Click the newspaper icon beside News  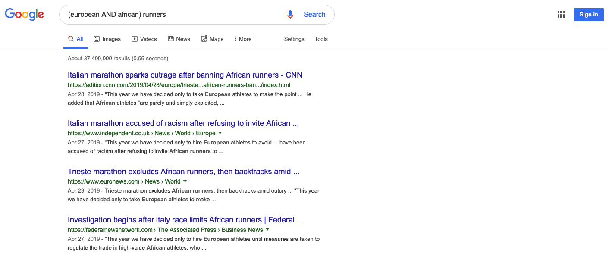pyautogui.click(x=170, y=38)
